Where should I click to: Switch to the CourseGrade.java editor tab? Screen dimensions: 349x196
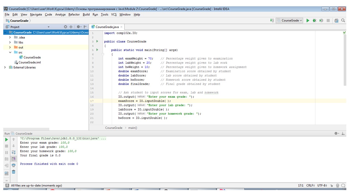tap(107, 27)
